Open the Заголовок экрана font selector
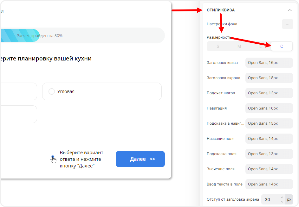 point(269,78)
